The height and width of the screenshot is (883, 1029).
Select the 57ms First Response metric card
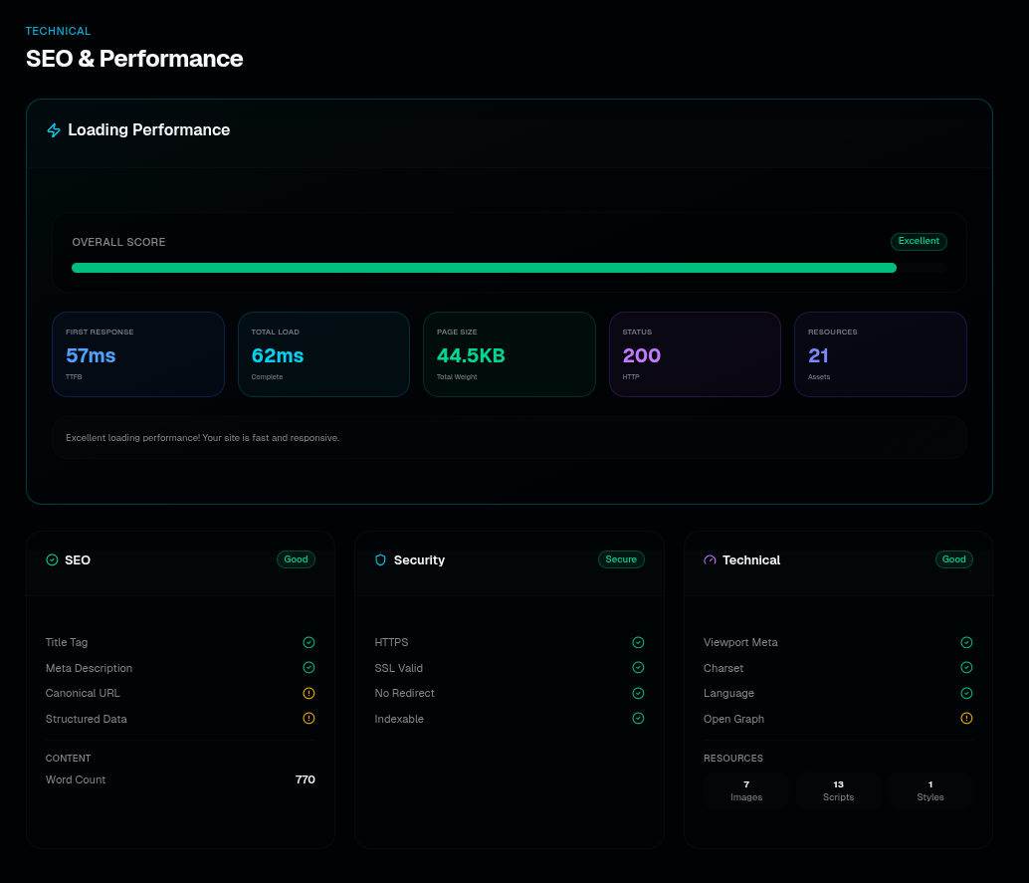pyautogui.click(x=137, y=354)
